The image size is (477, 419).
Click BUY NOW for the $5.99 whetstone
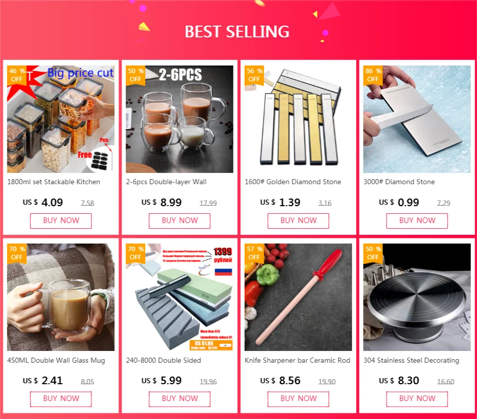pyautogui.click(x=180, y=399)
